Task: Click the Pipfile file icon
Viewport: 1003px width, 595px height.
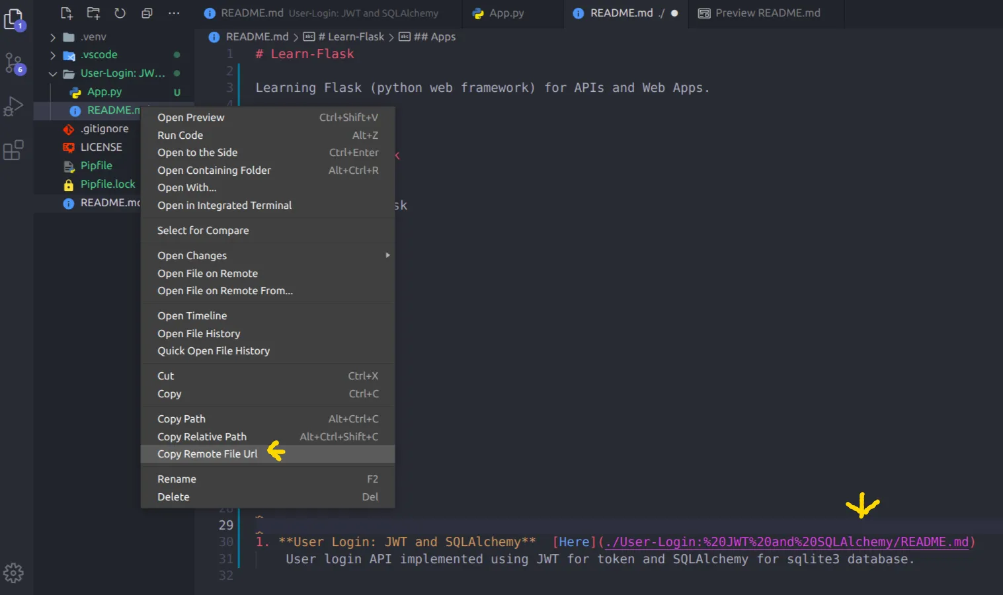Action: pos(68,166)
